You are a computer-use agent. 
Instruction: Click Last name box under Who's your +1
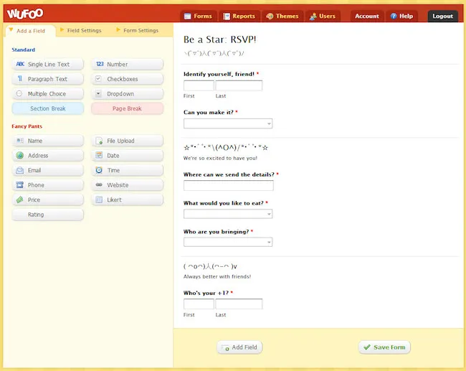[x=239, y=304]
